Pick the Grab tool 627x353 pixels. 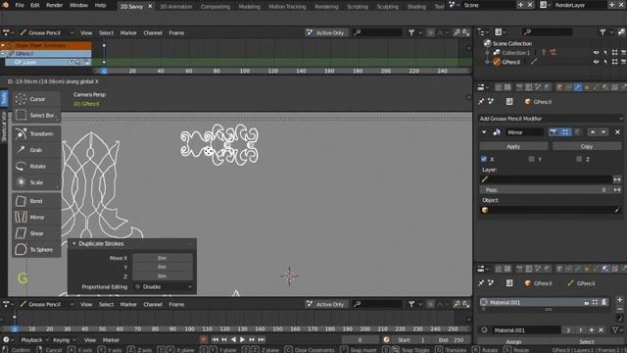coord(36,150)
